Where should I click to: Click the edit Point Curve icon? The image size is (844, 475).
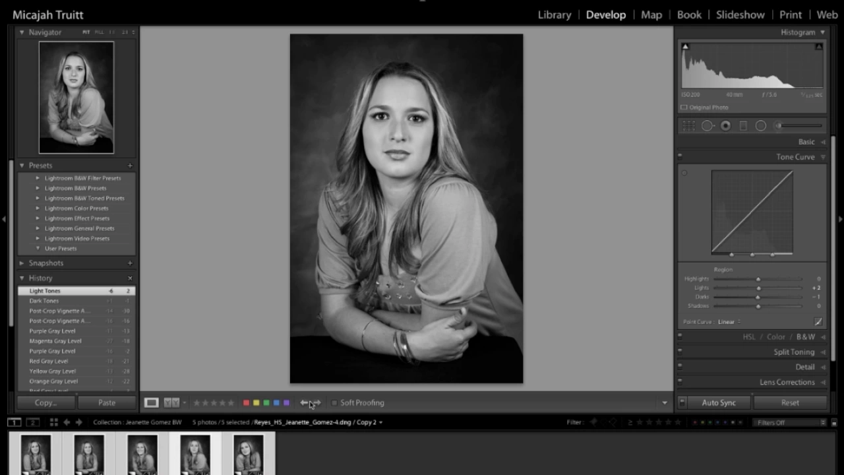click(818, 322)
